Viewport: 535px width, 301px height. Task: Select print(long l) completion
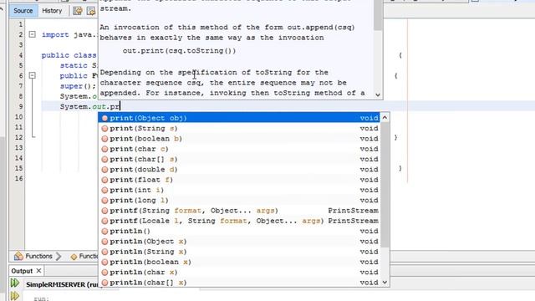239,200
